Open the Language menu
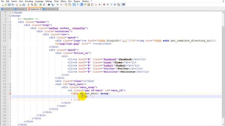 coord(39,1)
